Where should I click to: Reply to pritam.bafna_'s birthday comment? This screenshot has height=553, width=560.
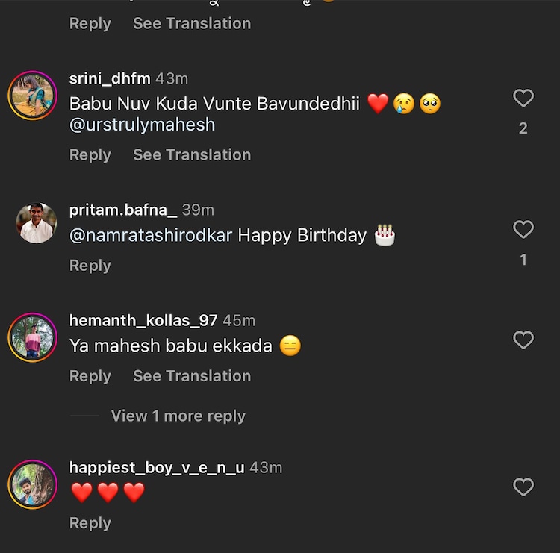pyautogui.click(x=90, y=266)
